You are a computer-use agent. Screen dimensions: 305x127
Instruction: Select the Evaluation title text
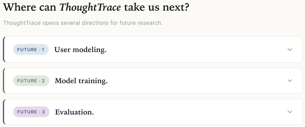(74, 112)
